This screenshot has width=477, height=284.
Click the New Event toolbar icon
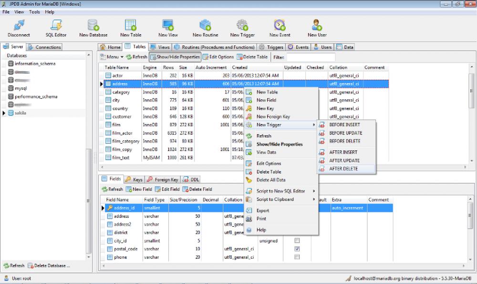pos(279,27)
